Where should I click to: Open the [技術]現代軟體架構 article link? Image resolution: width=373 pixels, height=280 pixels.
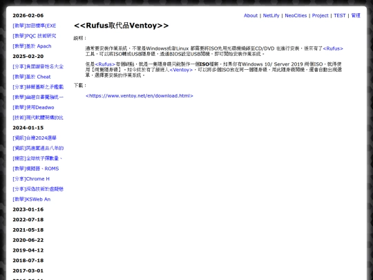pyautogui.click(x=38, y=118)
